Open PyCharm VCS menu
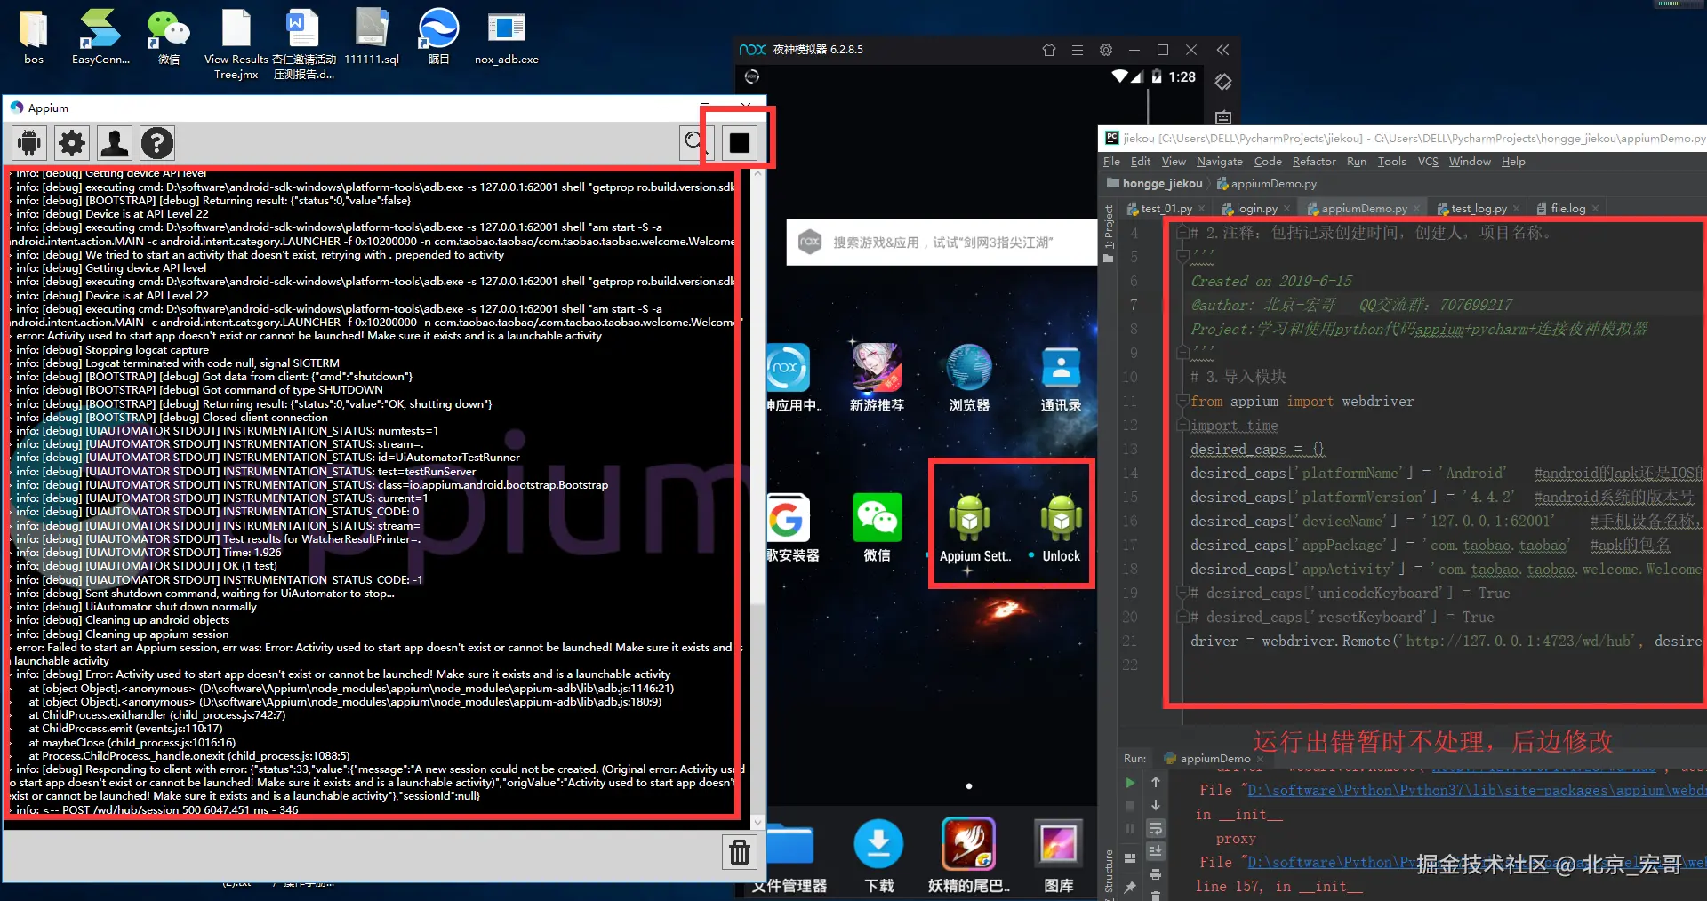This screenshot has width=1707, height=901. click(x=1428, y=162)
